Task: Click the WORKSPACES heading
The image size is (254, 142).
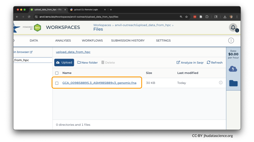Action: click(x=63, y=27)
